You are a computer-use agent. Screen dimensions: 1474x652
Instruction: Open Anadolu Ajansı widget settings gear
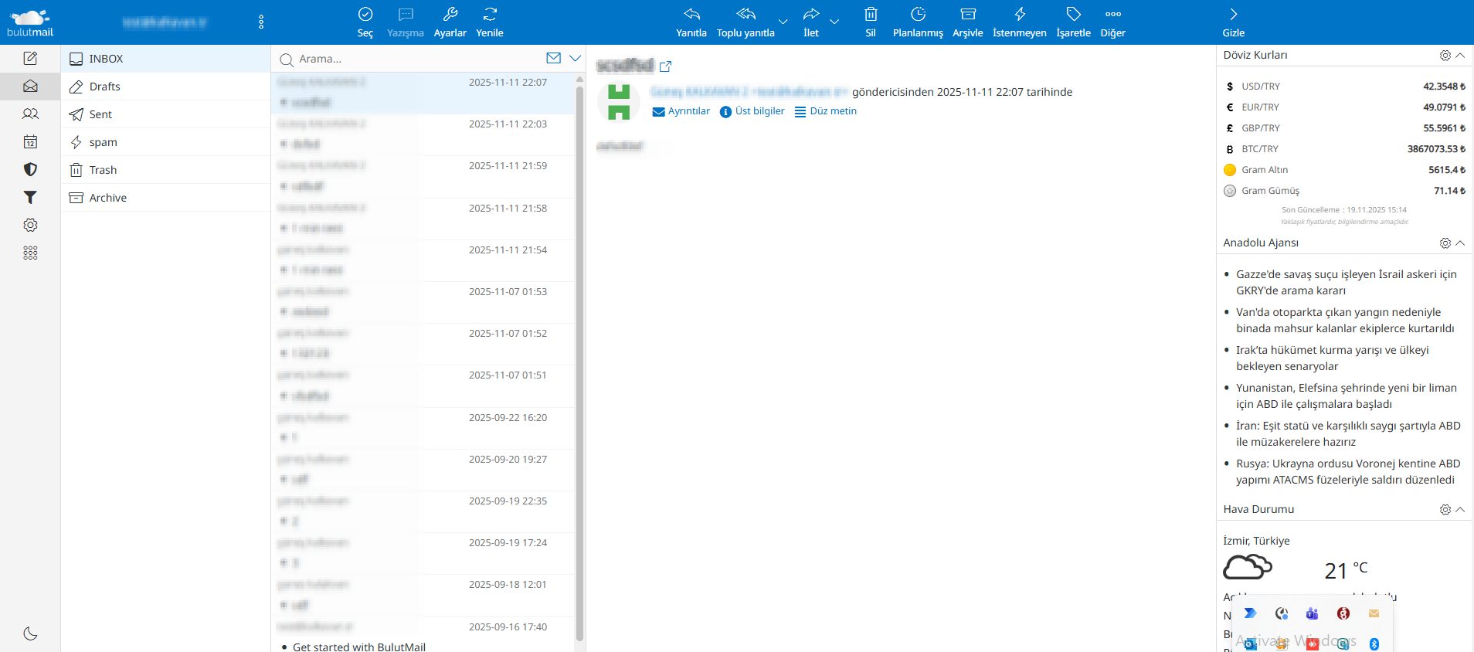pos(1445,243)
